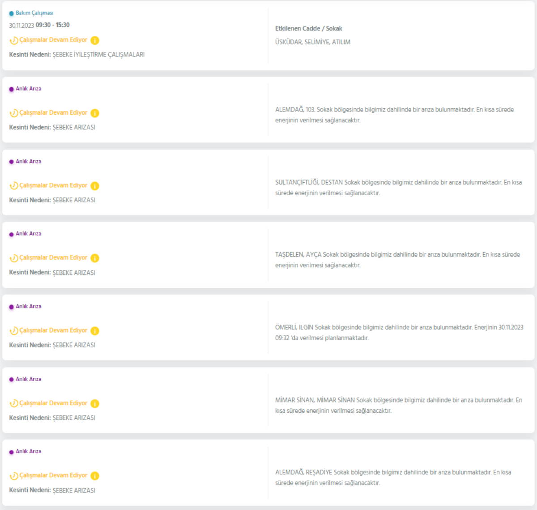This screenshot has width=537, height=510.
Task: Click the ÜSKÜDAR, SELİMİYE, ATILIM address text
Action: click(312, 42)
